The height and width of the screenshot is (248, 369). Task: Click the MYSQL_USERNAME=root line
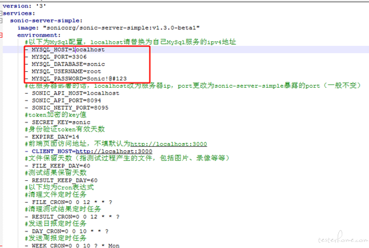(63, 71)
